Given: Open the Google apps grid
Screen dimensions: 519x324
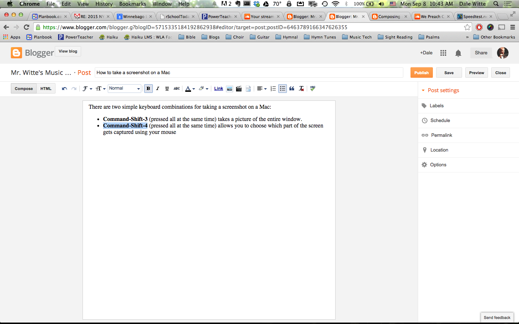Looking at the screenshot, I should 443,53.
